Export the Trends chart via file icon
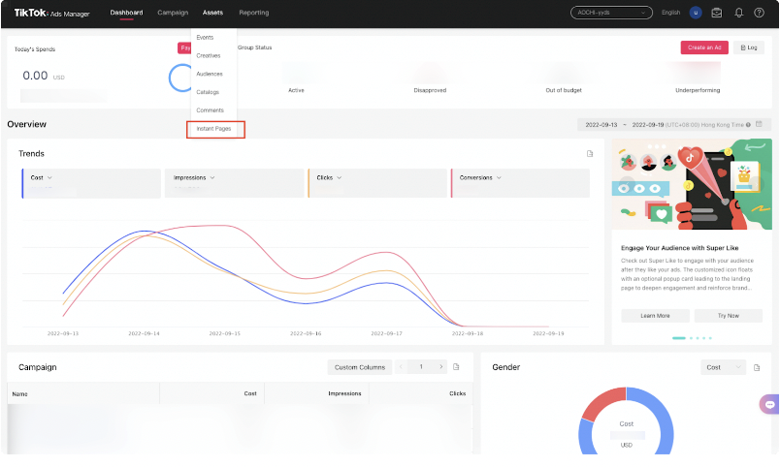This screenshot has width=780, height=467. pos(589,154)
